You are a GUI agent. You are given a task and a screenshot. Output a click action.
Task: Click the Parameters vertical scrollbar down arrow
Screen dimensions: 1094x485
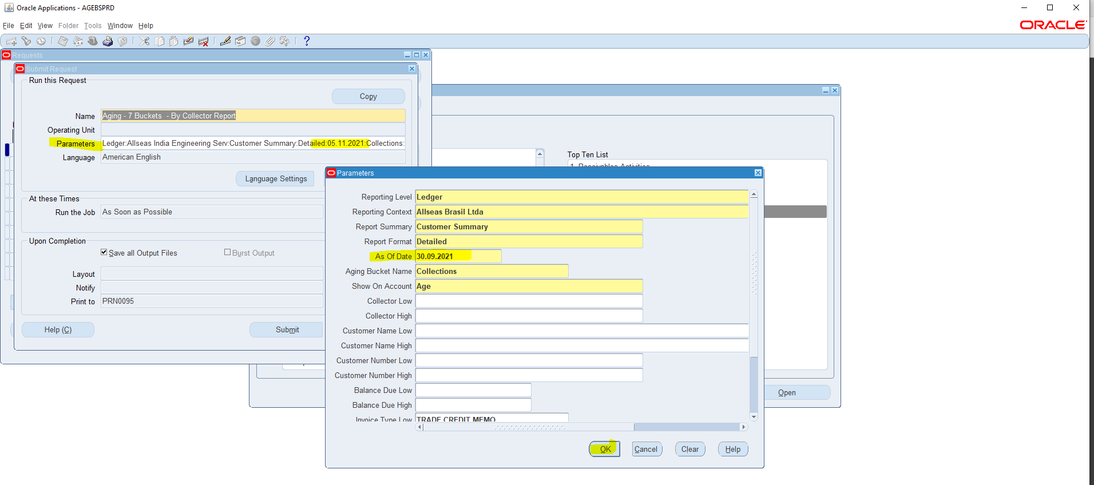point(754,417)
